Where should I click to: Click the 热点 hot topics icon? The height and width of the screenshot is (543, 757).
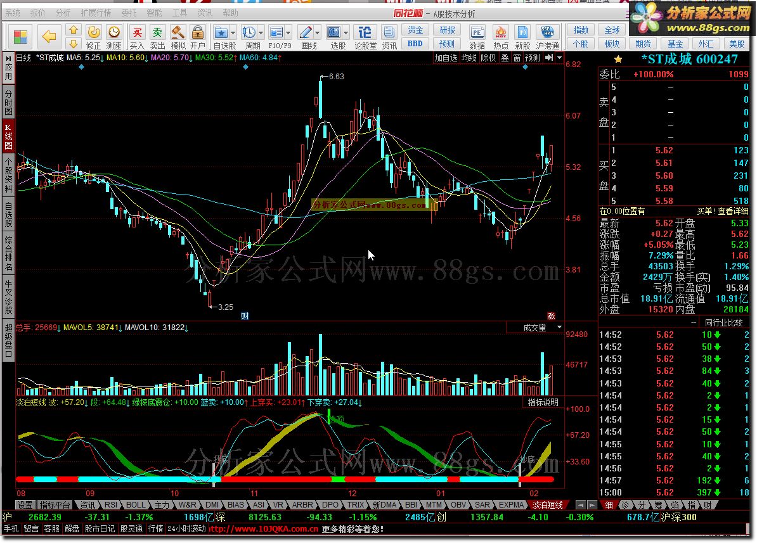(x=501, y=37)
